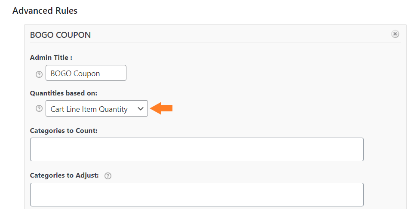Show help icon next to Quantities dropdown

(x=39, y=108)
